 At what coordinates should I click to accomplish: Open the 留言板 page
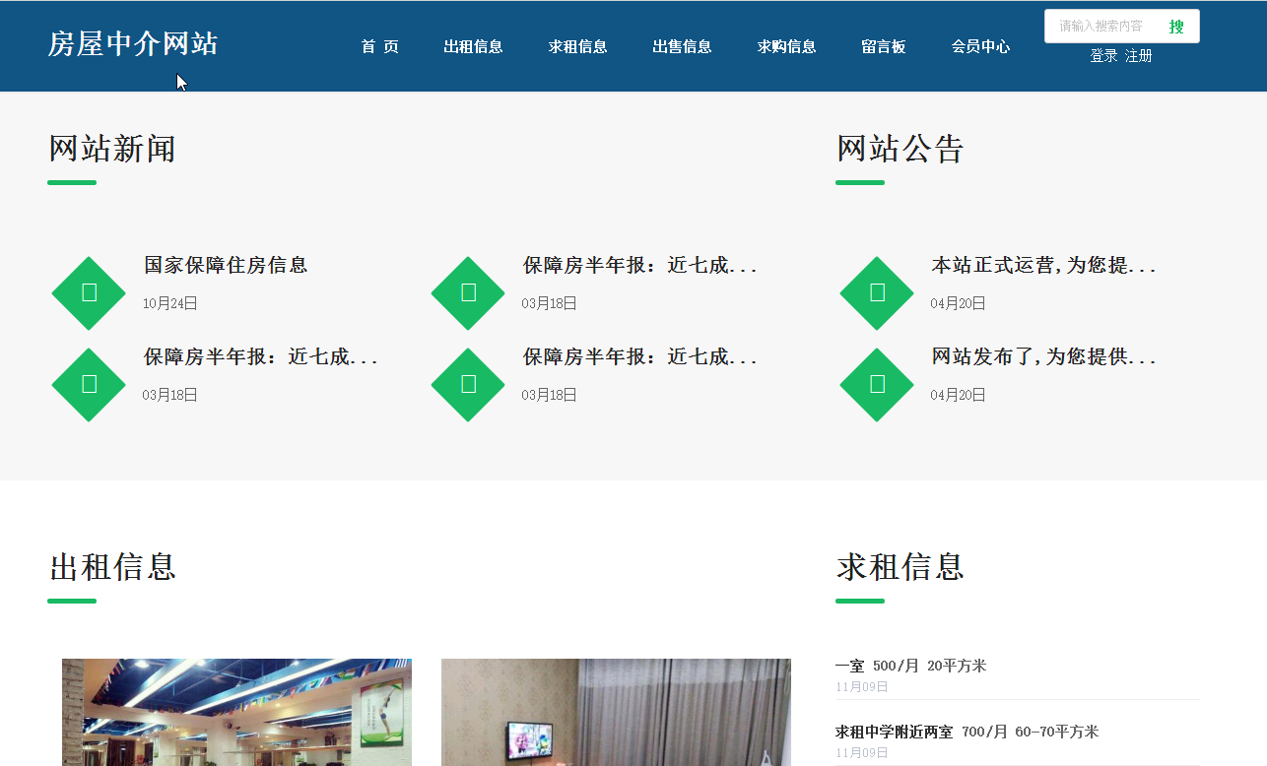(x=883, y=46)
